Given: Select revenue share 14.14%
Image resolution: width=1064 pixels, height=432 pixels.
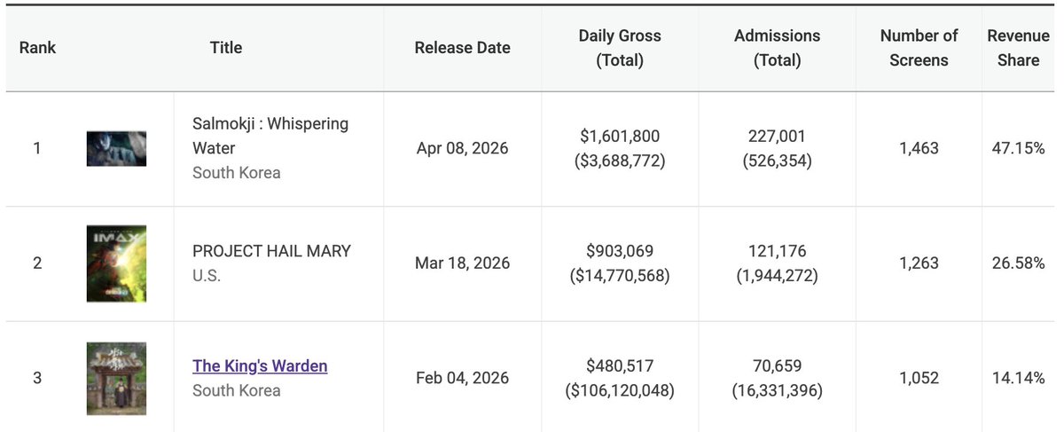Looking at the screenshot, I should (1018, 378).
